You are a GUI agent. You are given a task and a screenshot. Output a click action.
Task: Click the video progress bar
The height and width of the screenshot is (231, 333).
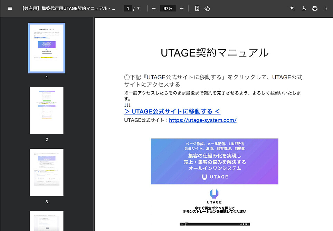tap(212, 224)
